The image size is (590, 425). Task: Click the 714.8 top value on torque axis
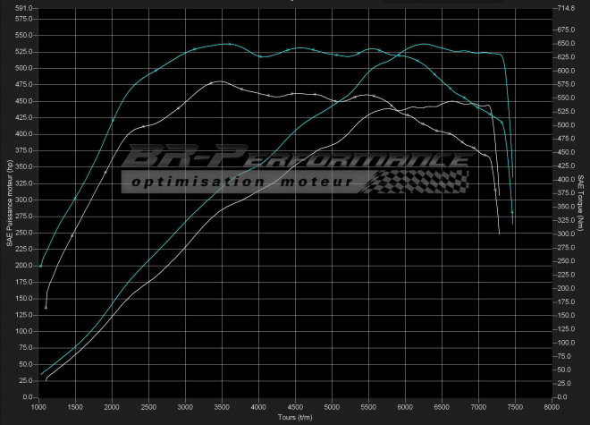click(x=566, y=8)
